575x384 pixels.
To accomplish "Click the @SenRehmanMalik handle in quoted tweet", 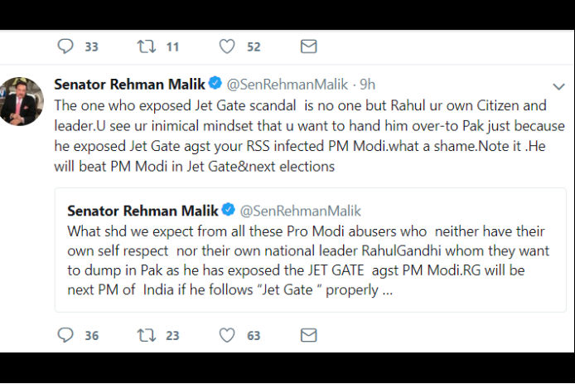I will click(300, 211).
